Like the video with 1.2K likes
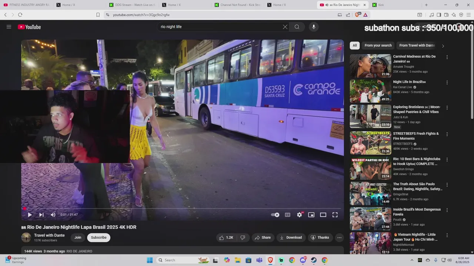The width and height of the screenshot is (474, 266). [226, 238]
